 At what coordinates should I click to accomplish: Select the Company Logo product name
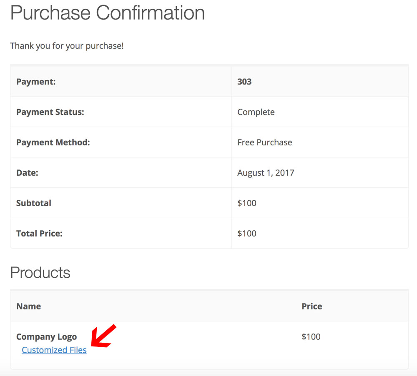click(x=46, y=337)
